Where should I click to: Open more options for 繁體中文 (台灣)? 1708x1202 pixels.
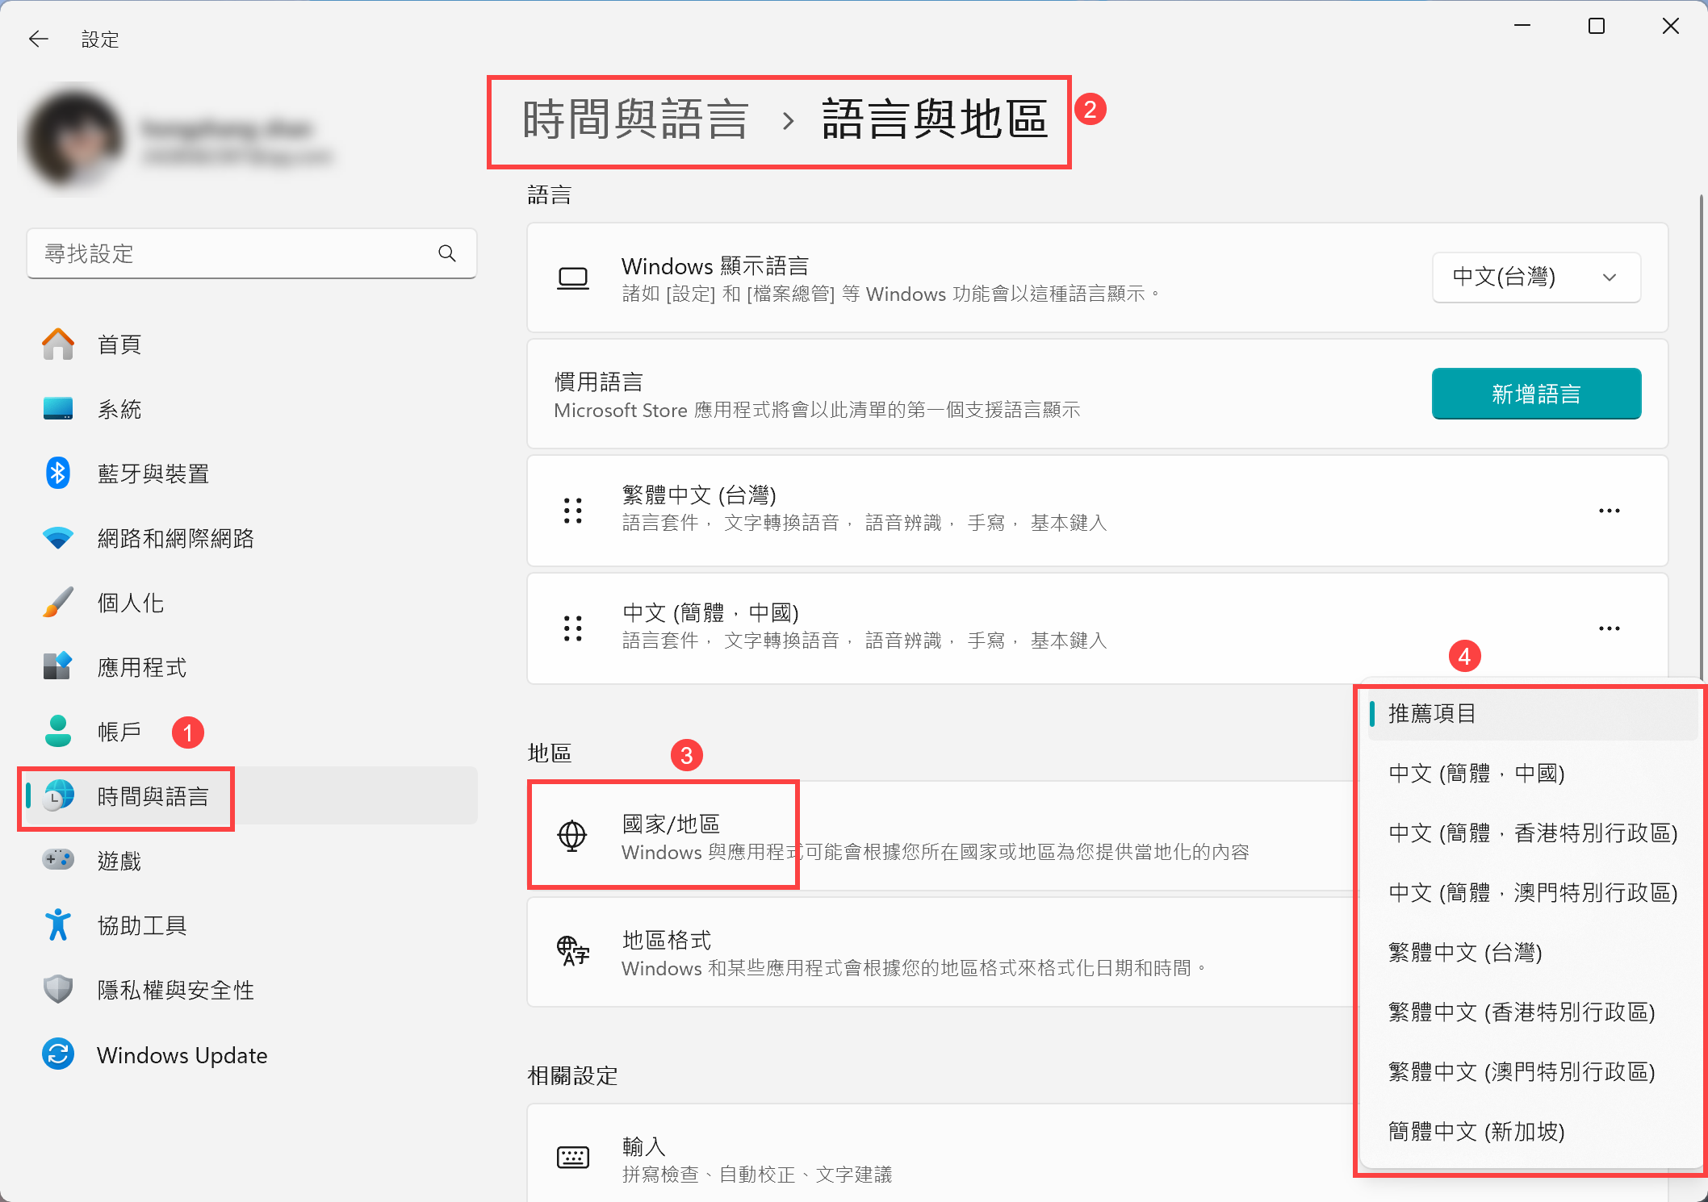[x=1609, y=511]
